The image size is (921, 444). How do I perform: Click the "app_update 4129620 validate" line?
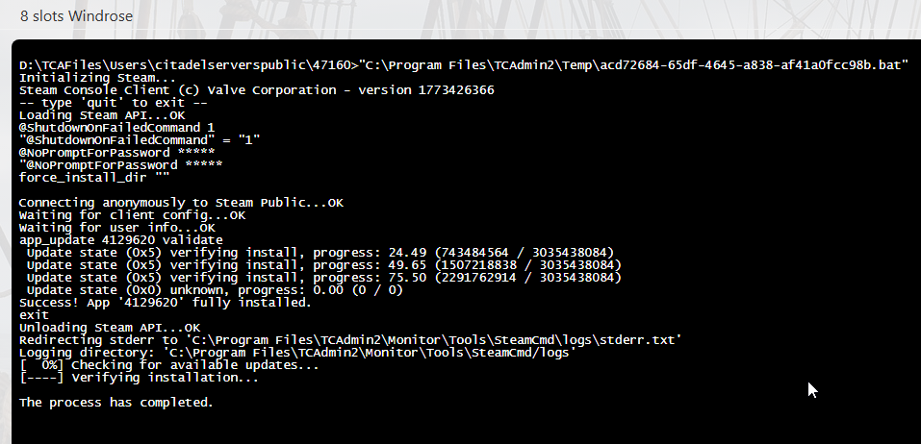(120, 240)
